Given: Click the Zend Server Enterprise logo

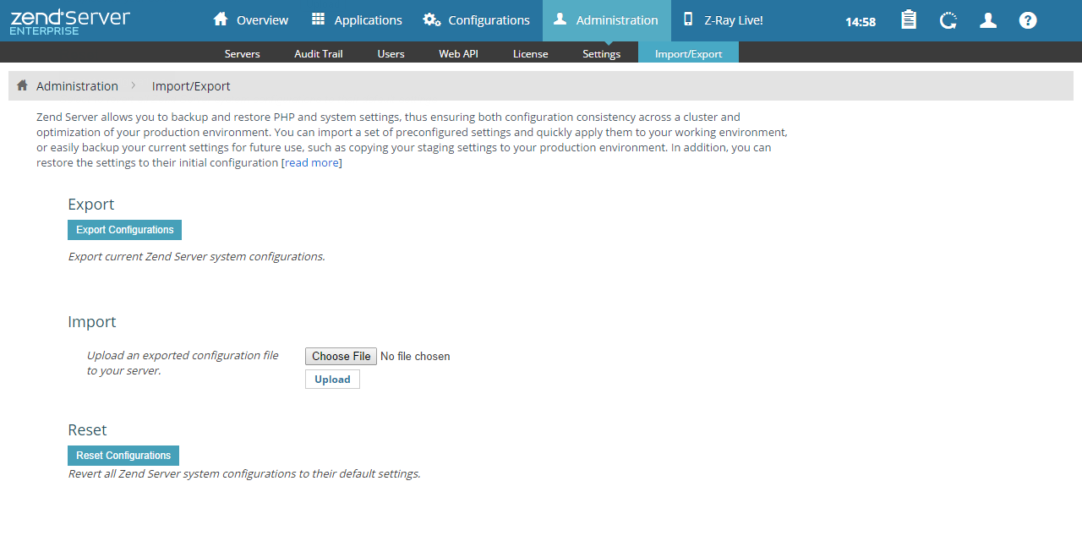Looking at the screenshot, I should pos(70,21).
